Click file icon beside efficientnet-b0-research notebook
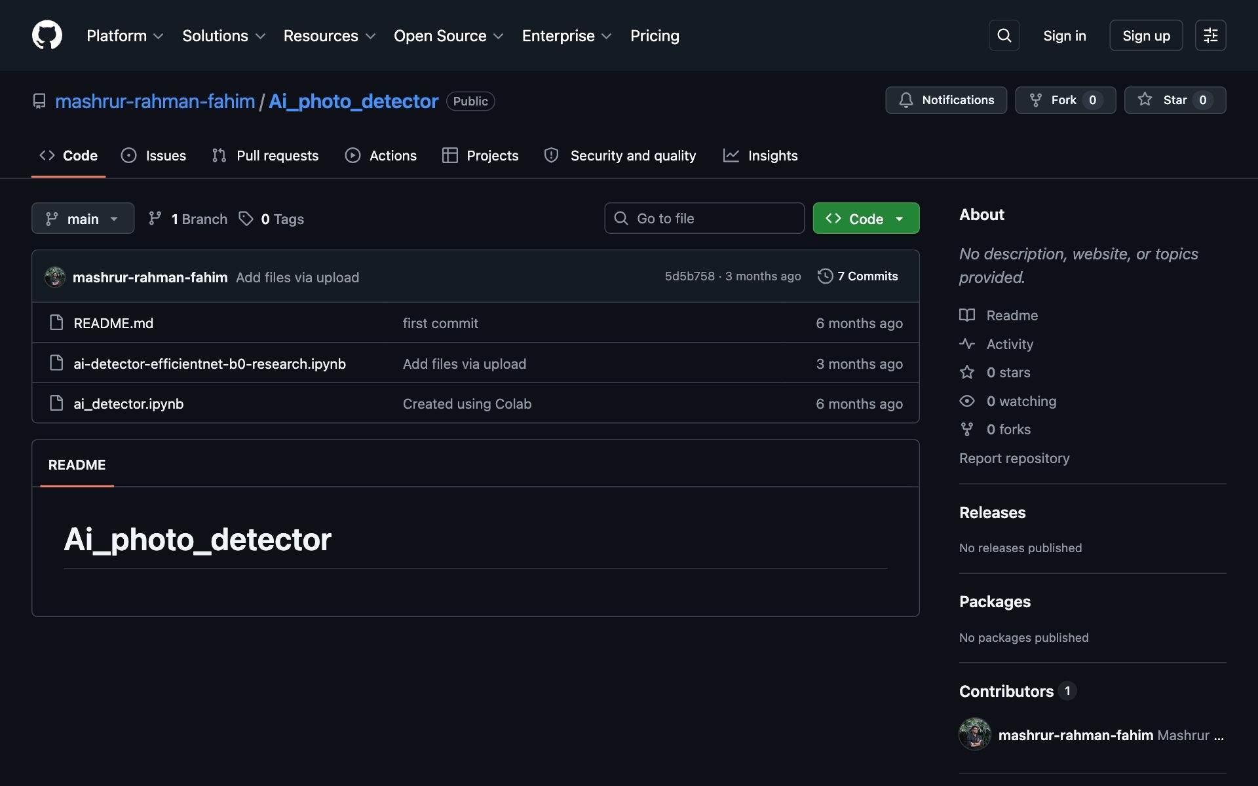Image resolution: width=1258 pixels, height=786 pixels. coord(56,363)
